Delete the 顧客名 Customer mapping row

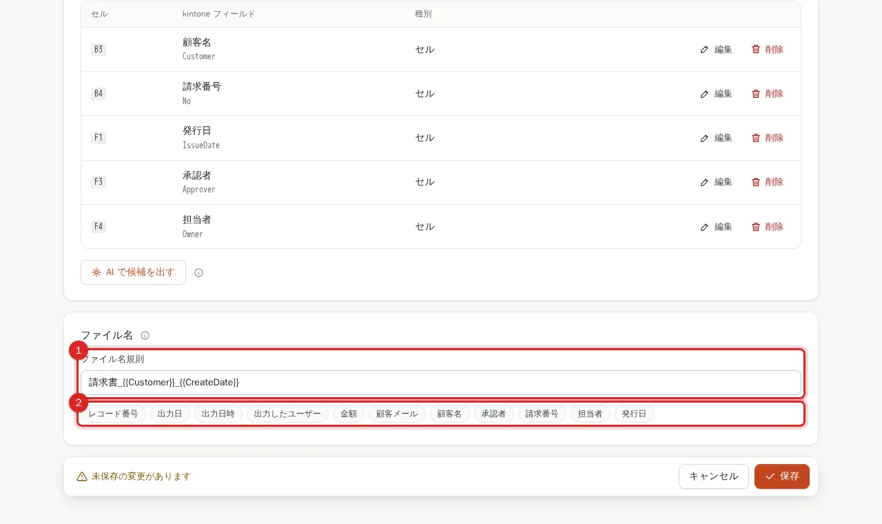767,50
